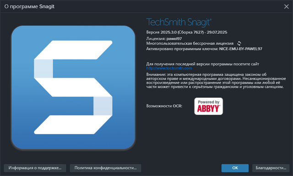Click the OK button

point(235,168)
